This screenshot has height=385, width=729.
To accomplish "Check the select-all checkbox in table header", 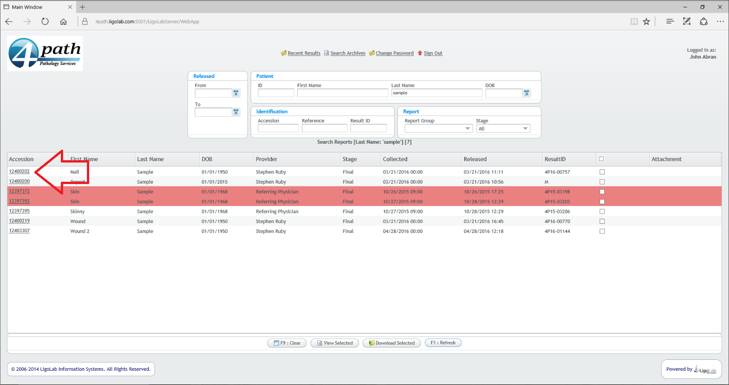I will (x=601, y=159).
